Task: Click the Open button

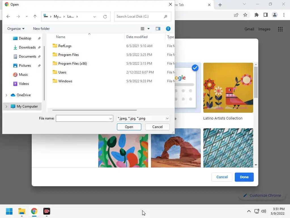Action: 129,127
